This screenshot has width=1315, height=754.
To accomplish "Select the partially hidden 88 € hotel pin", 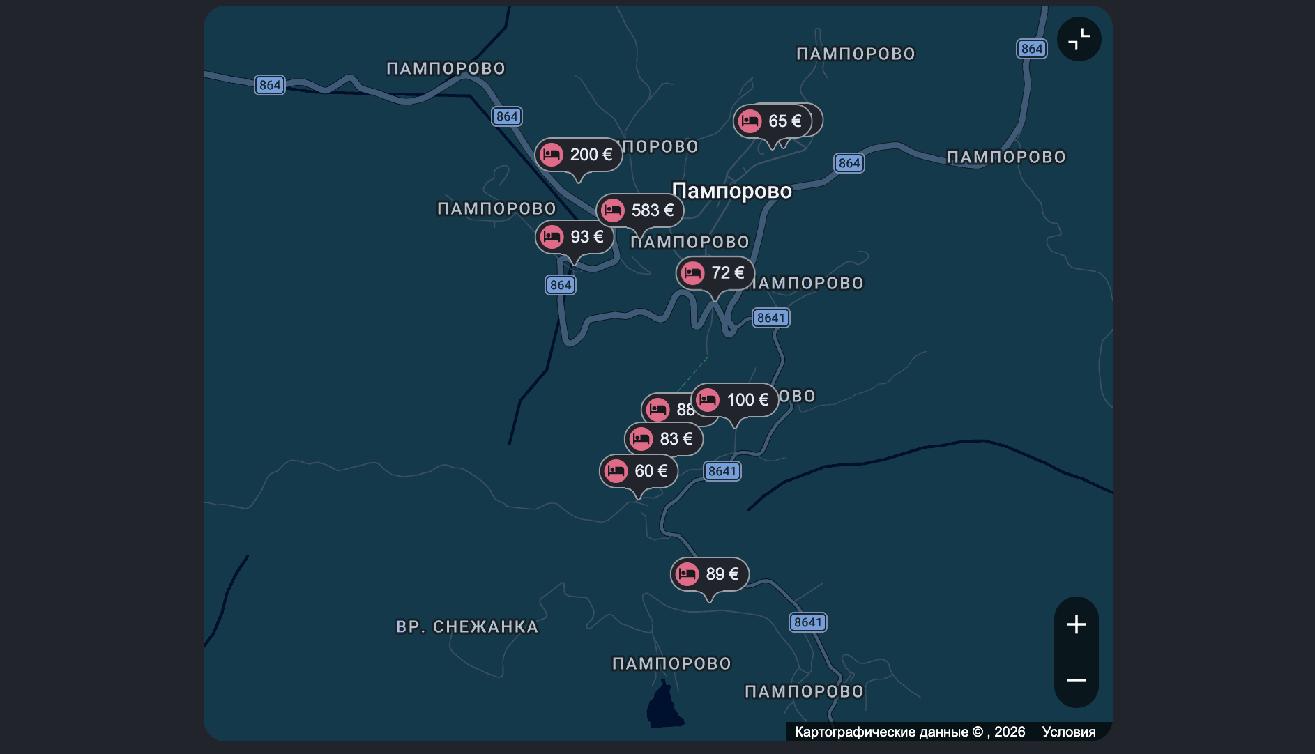I will 667,410.
